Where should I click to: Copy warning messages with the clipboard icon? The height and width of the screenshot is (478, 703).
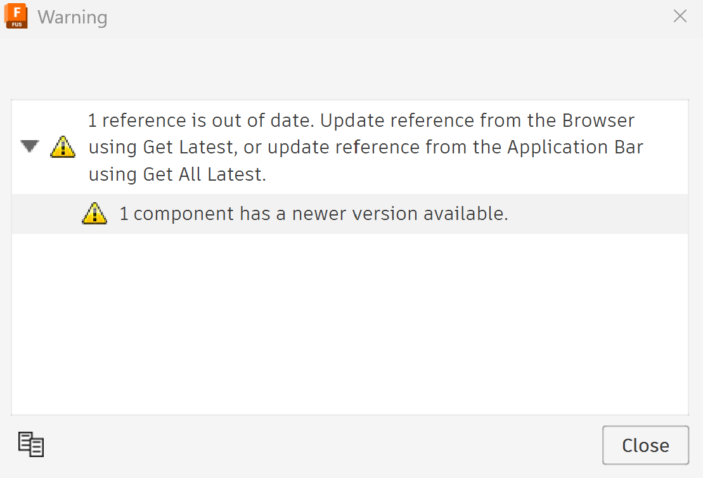point(31,444)
